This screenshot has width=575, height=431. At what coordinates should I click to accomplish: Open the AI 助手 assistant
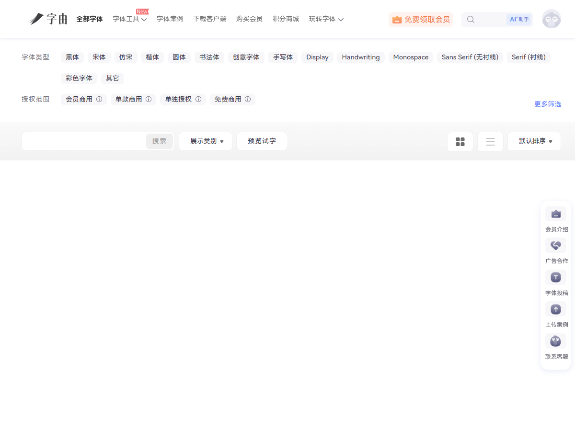[519, 20]
